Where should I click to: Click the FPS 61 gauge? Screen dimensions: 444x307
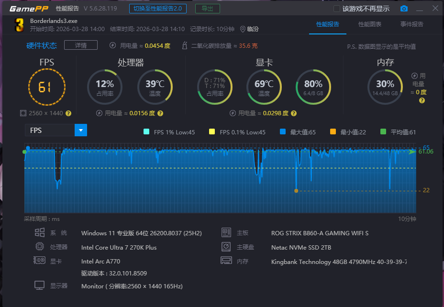coord(47,87)
